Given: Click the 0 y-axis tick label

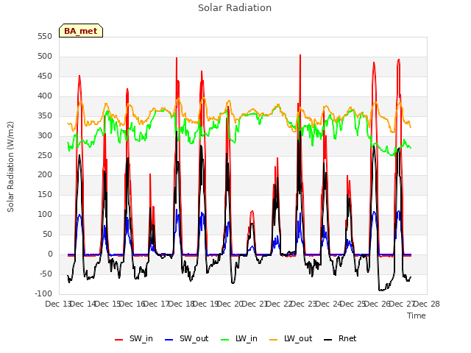Looking at the screenshot, I should point(50,254).
